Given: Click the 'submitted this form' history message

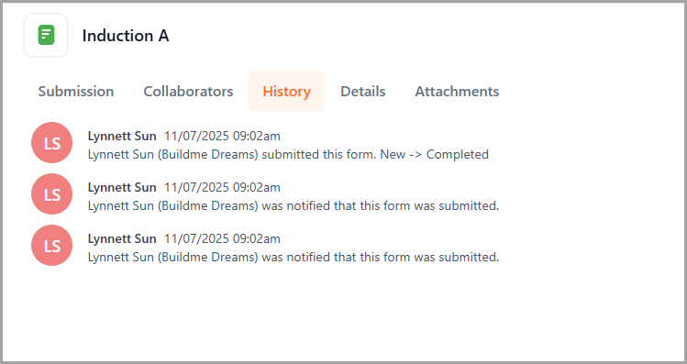Looking at the screenshot, I should coord(288,155).
